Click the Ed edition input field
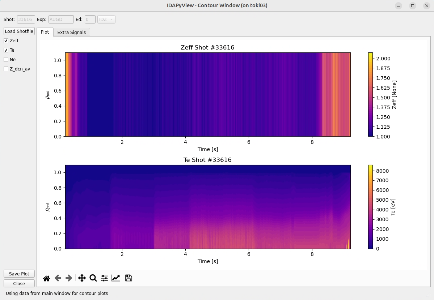The image size is (434, 300). pos(90,19)
